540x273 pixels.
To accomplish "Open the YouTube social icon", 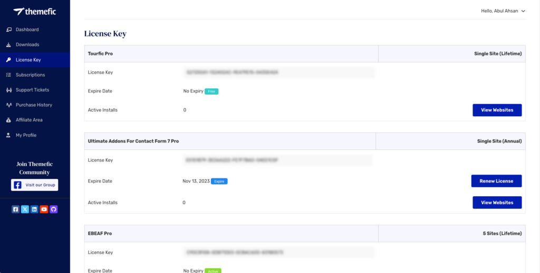I will coord(44,209).
